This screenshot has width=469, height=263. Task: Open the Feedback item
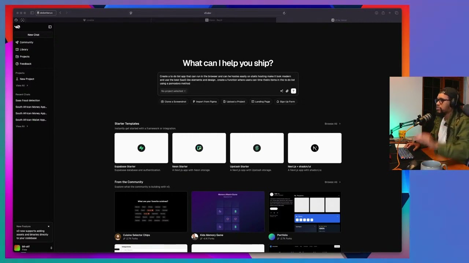pyautogui.click(x=26, y=64)
